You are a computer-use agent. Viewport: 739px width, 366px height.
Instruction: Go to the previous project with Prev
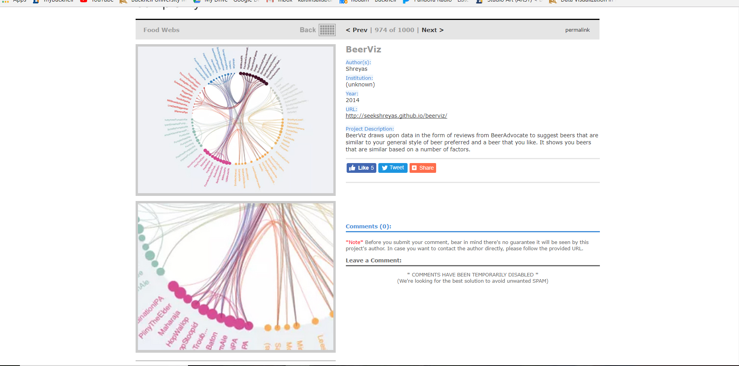coord(356,30)
